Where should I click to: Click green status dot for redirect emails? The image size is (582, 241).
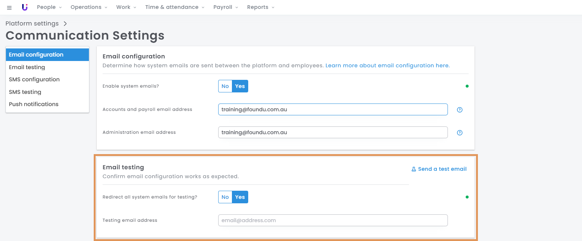[467, 197]
